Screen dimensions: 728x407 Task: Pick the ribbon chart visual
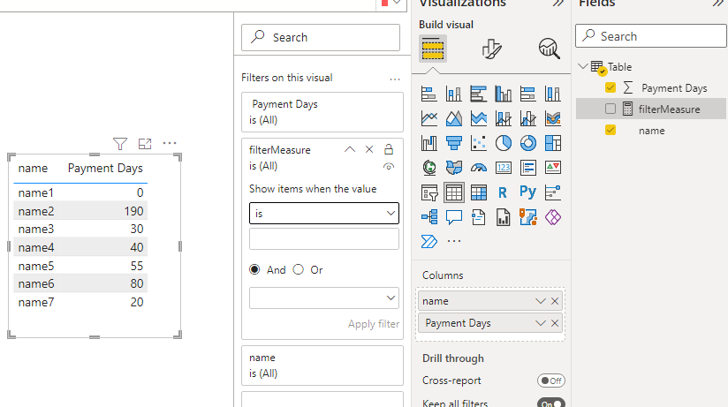[x=552, y=118]
